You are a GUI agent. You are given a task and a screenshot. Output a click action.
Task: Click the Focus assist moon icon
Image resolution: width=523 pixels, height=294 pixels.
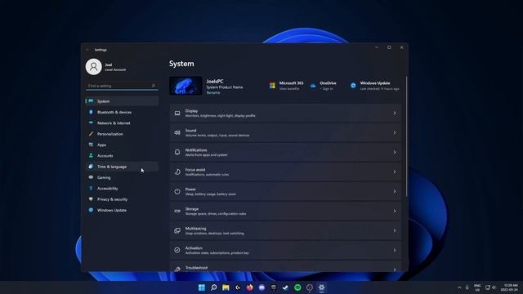pos(177,172)
